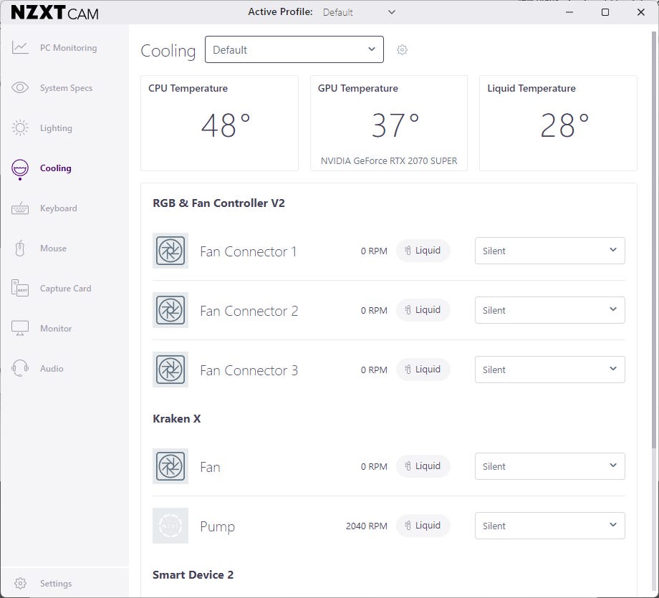Open PC Monitoring graph icon in sidebar
This screenshot has height=598, width=659.
tap(20, 47)
